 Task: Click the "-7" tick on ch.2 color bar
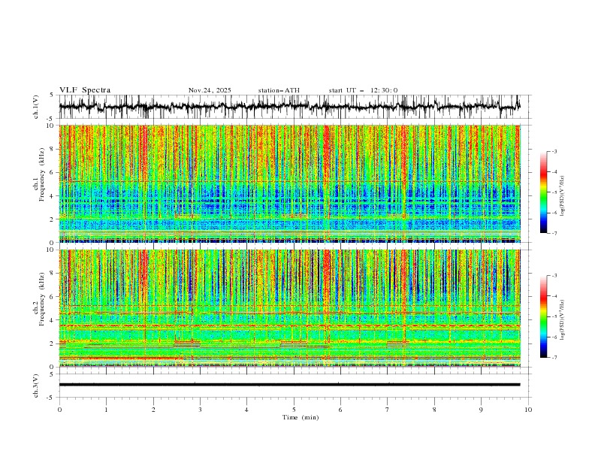point(554,358)
